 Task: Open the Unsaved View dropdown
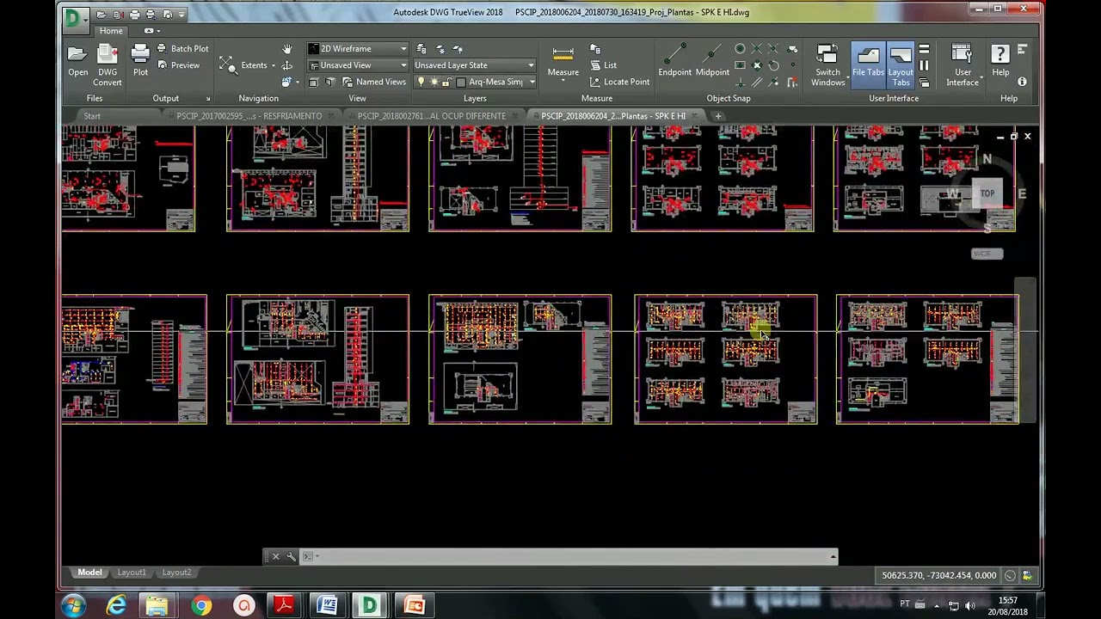click(x=403, y=65)
